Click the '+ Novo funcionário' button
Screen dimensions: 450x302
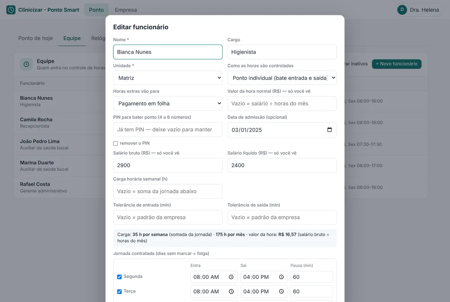pos(397,64)
